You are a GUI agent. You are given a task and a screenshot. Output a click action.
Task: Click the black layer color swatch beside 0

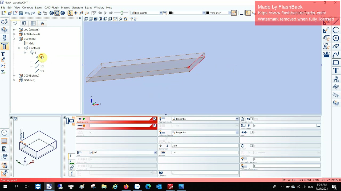(x=170, y=13)
